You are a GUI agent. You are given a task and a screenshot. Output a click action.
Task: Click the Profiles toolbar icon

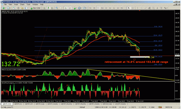[x=8, y=8]
